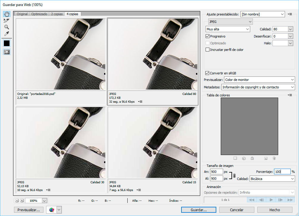Open the JPEG file format dropdown

(230, 22)
